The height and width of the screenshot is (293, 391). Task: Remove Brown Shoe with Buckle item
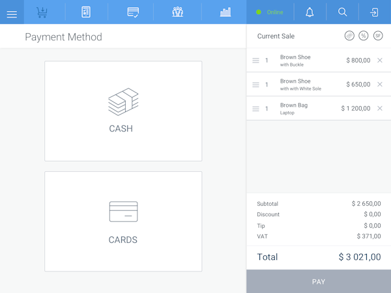[380, 61]
